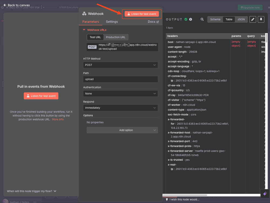The height and width of the screenshot is (203, 270).
Task: Open the AI sparkle assistant button
Action: 265,194
